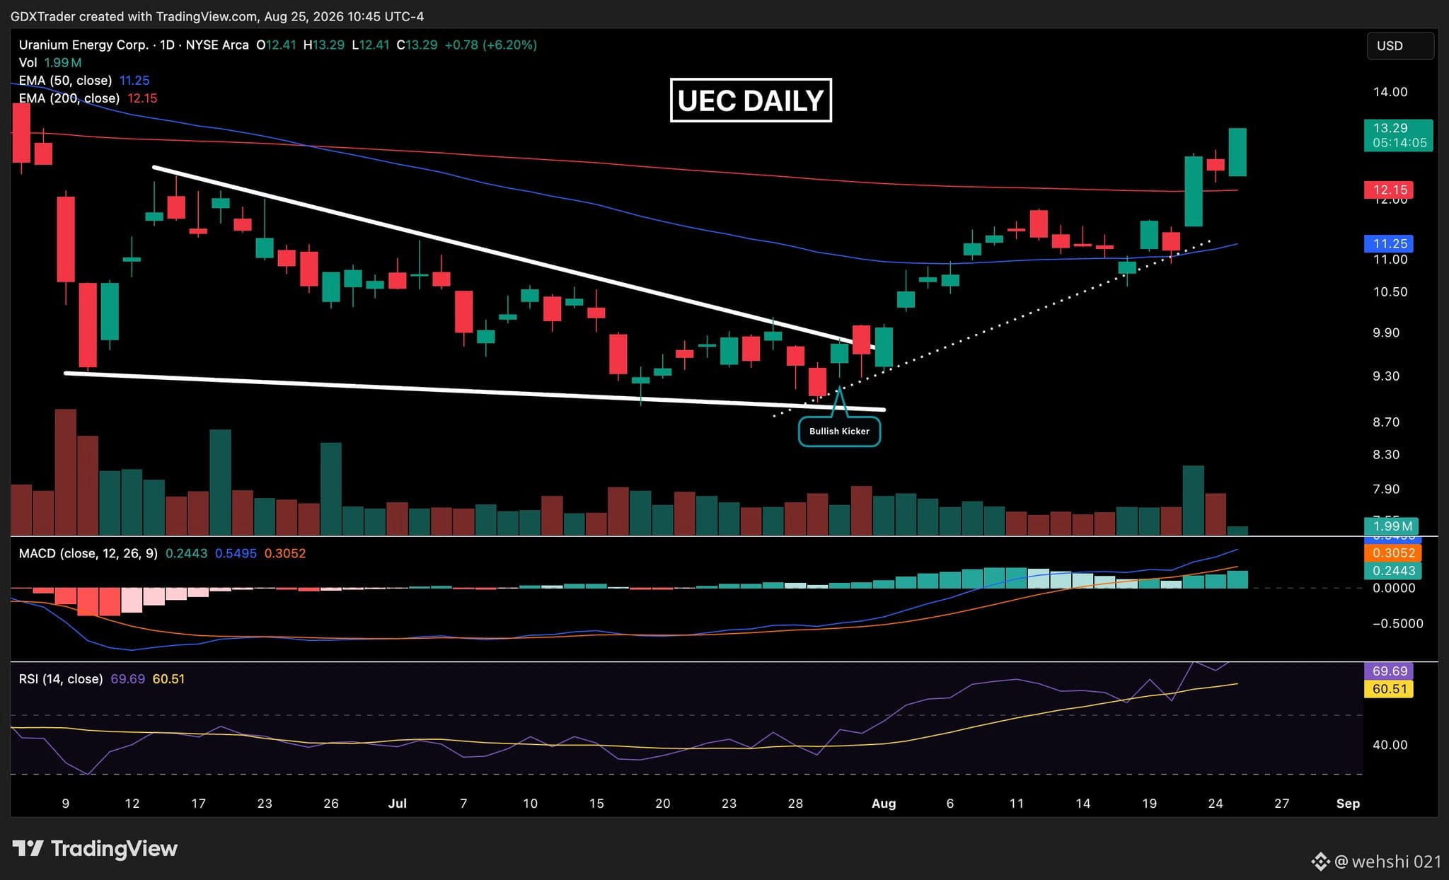Click the 15 date label on the time axis
Viewport: 1449px width, 880px height.
(596, 804)
